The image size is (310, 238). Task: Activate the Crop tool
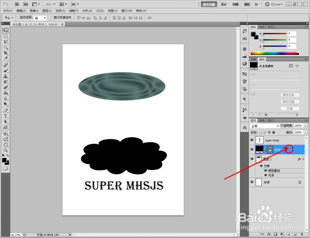(x=6, y=53)
